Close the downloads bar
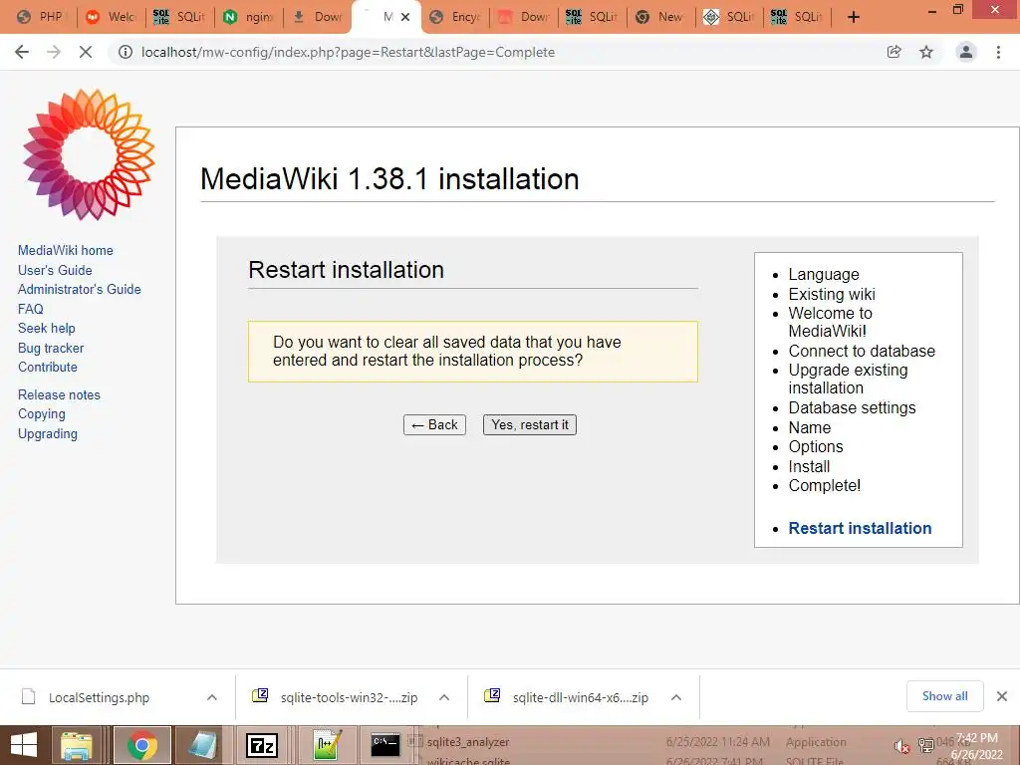The width and height of the screenshot is (1020, 765). click(x=1002, y=696)
